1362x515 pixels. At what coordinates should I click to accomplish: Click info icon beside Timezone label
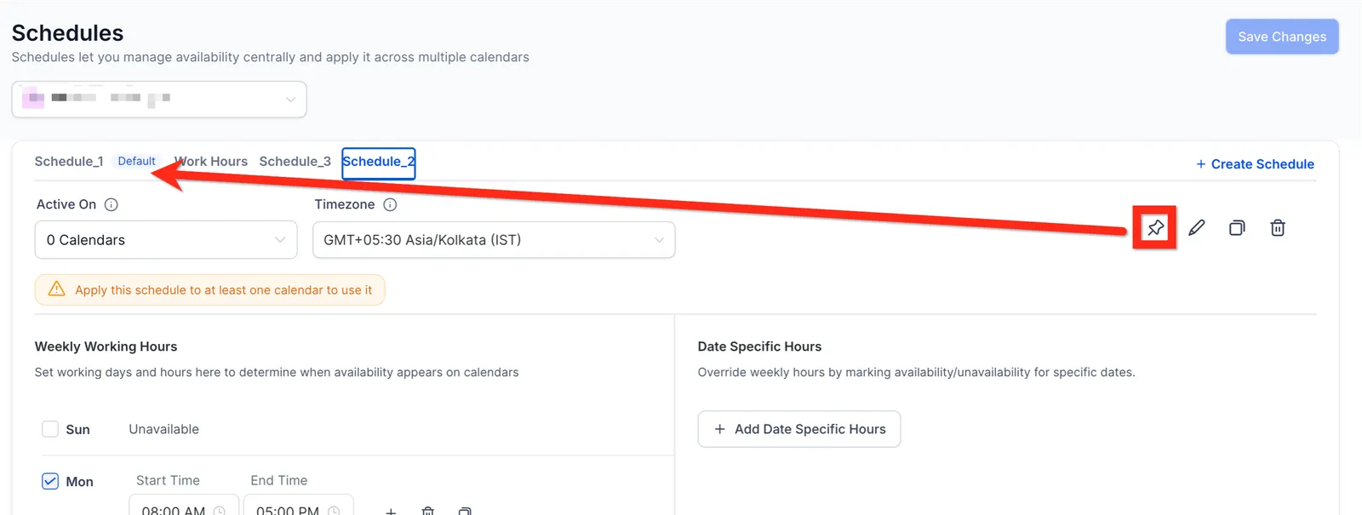point(390,204)
